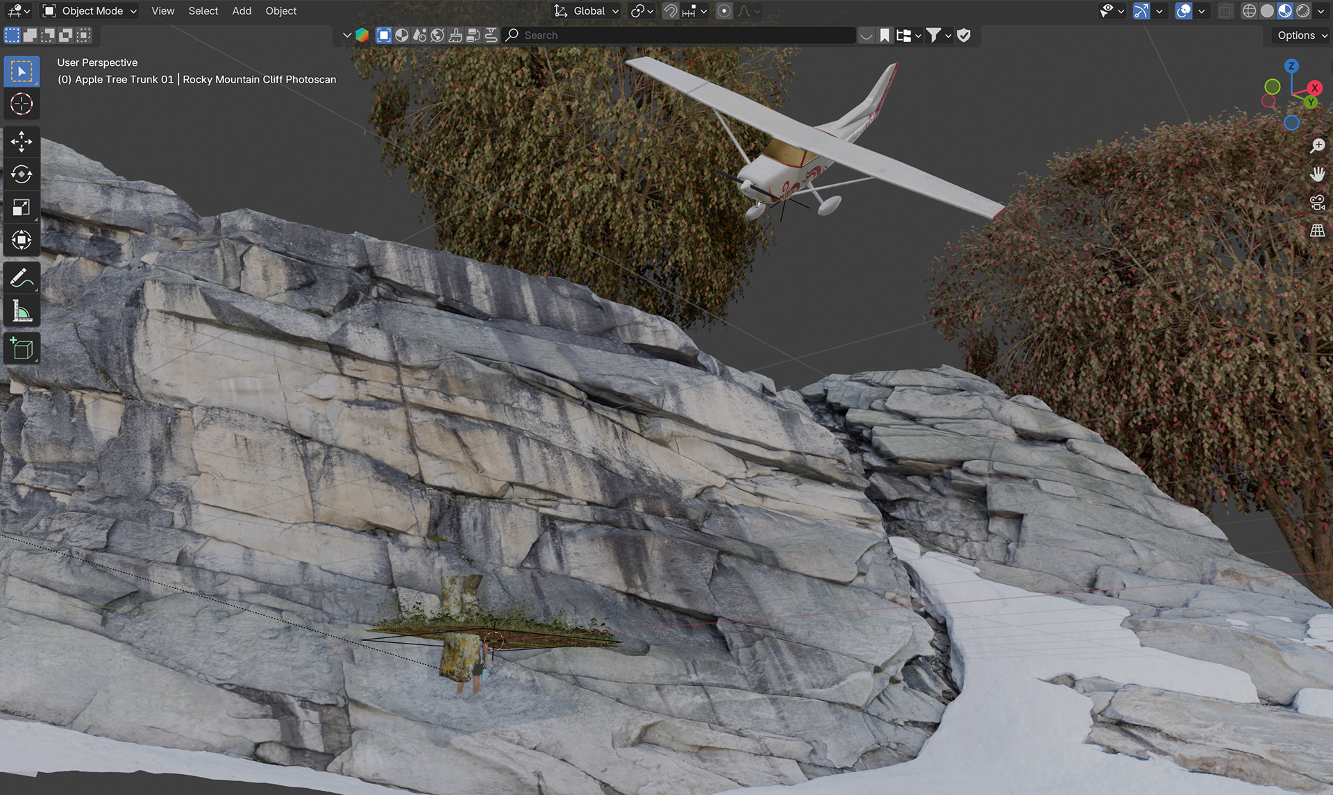Screen dimensions: 1333x795
Task: Select the Cursor tool
Action: click(22, 104)
